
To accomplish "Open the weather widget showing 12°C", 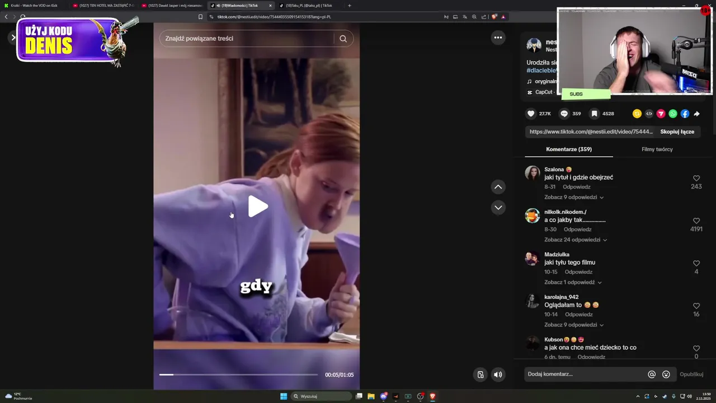I will click(18, 396).
